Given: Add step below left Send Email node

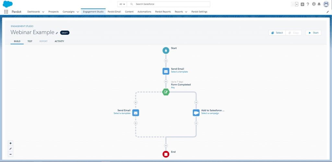Looking at the screenshot, I should (x=136, y=123).
